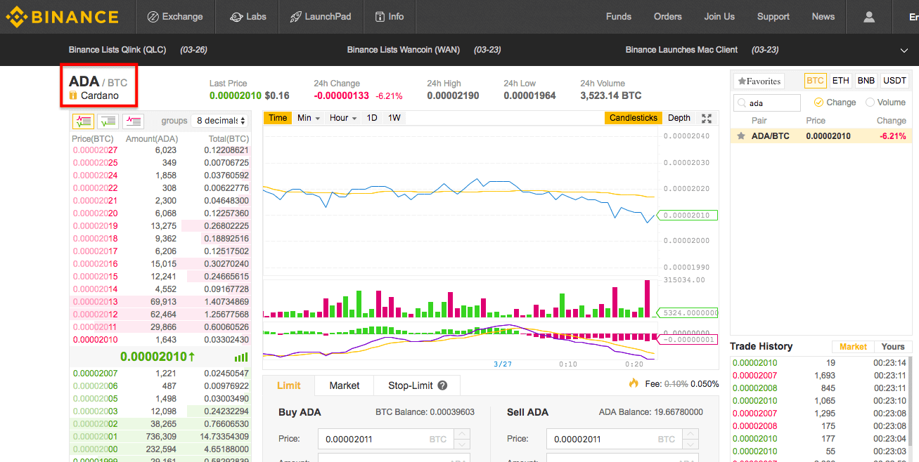Click the fee discount flame icon
The image size is (919, 462).
pyautogui.click(x=634, y=383)
